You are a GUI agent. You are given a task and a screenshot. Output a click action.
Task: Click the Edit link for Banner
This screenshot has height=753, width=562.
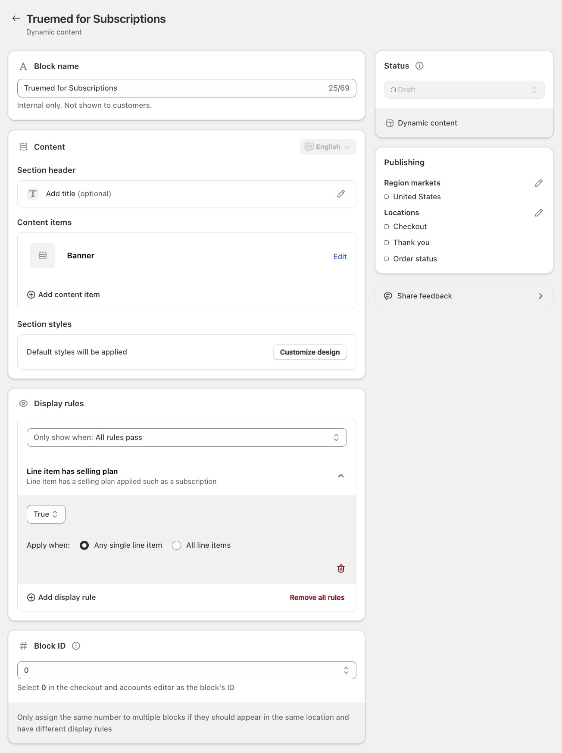(x=340, y=257)
